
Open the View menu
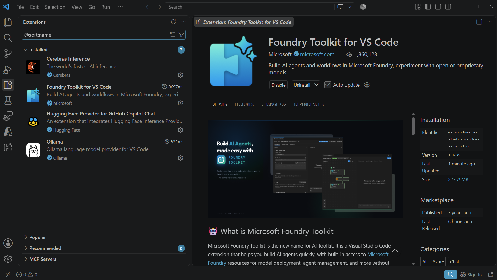click(77, 7)
